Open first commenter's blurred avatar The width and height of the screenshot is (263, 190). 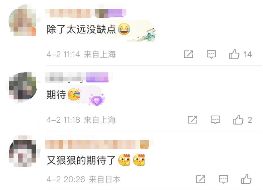tap(22, 20)
